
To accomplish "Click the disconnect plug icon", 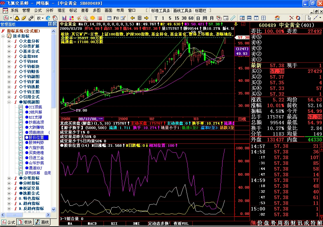I will click(x=31, y=18).
